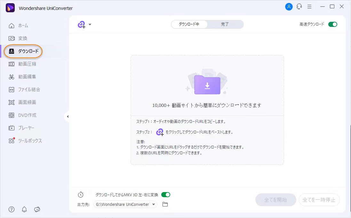
Task: Click the Wondershare UniConverter logo icon
Action: tap(10, 8)
